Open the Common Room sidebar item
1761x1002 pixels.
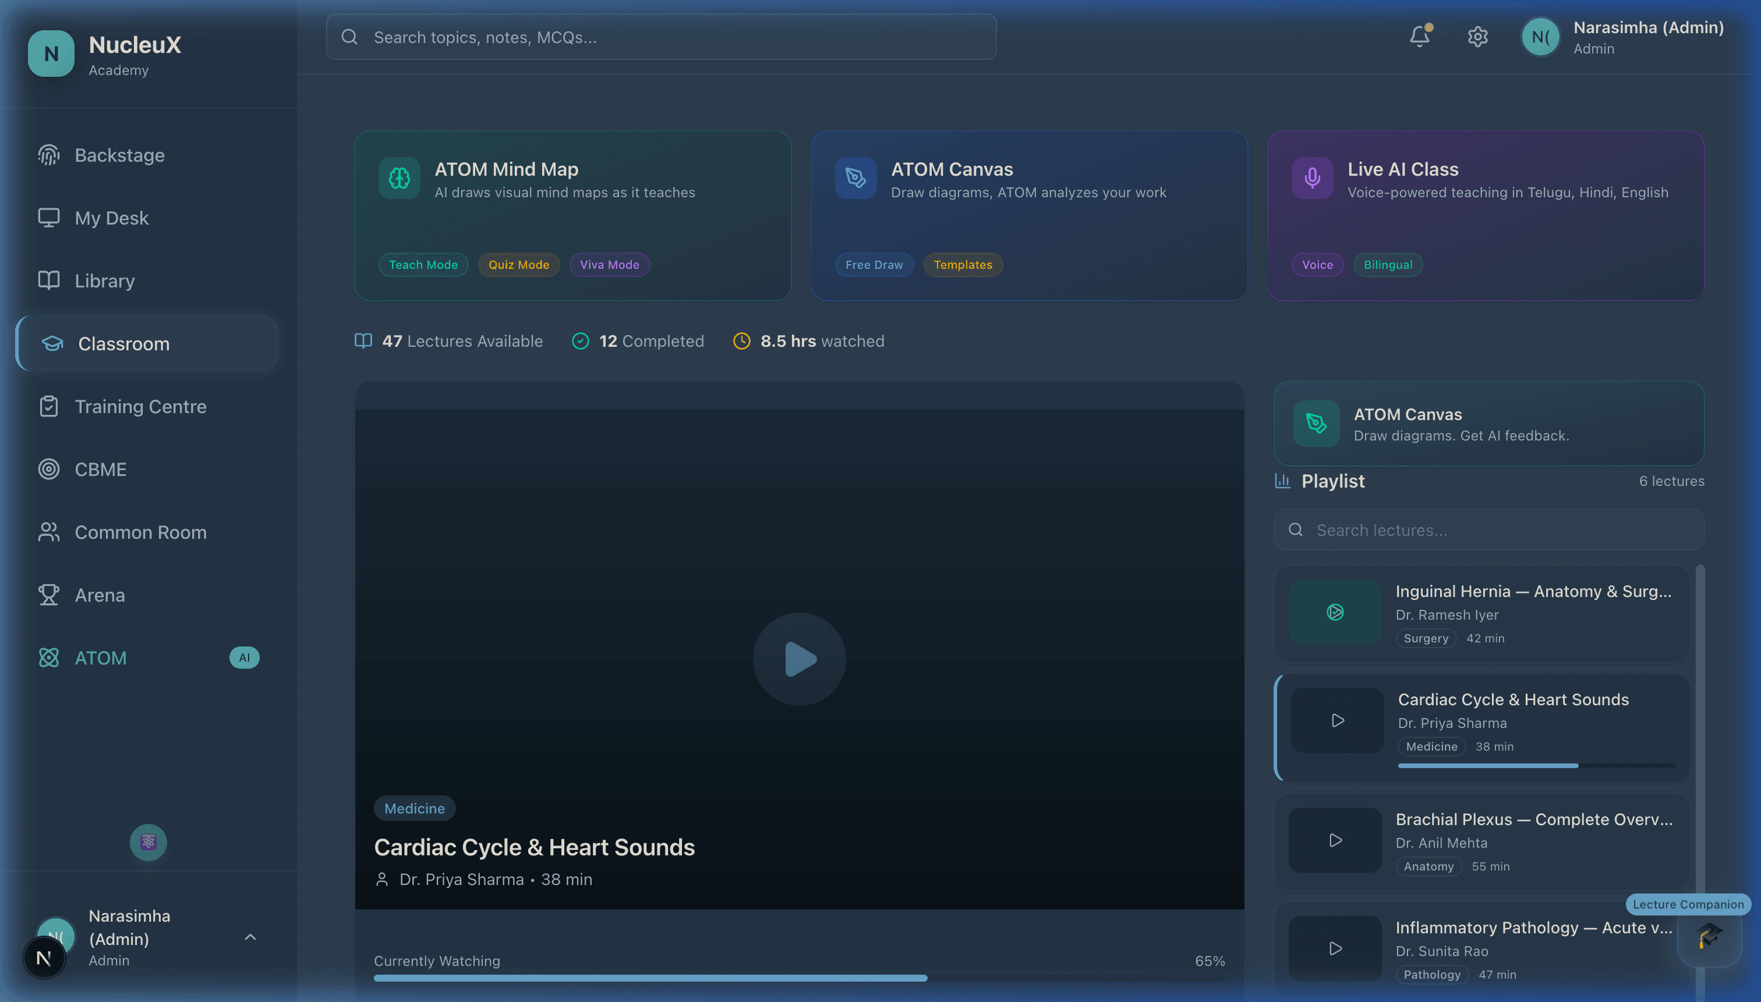(x=140, y=532)
